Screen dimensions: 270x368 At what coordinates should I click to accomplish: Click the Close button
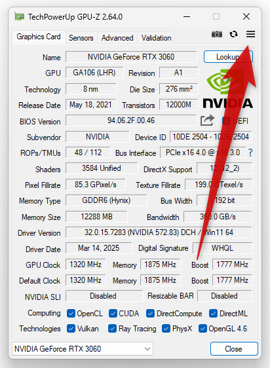[x=234, y=349]
